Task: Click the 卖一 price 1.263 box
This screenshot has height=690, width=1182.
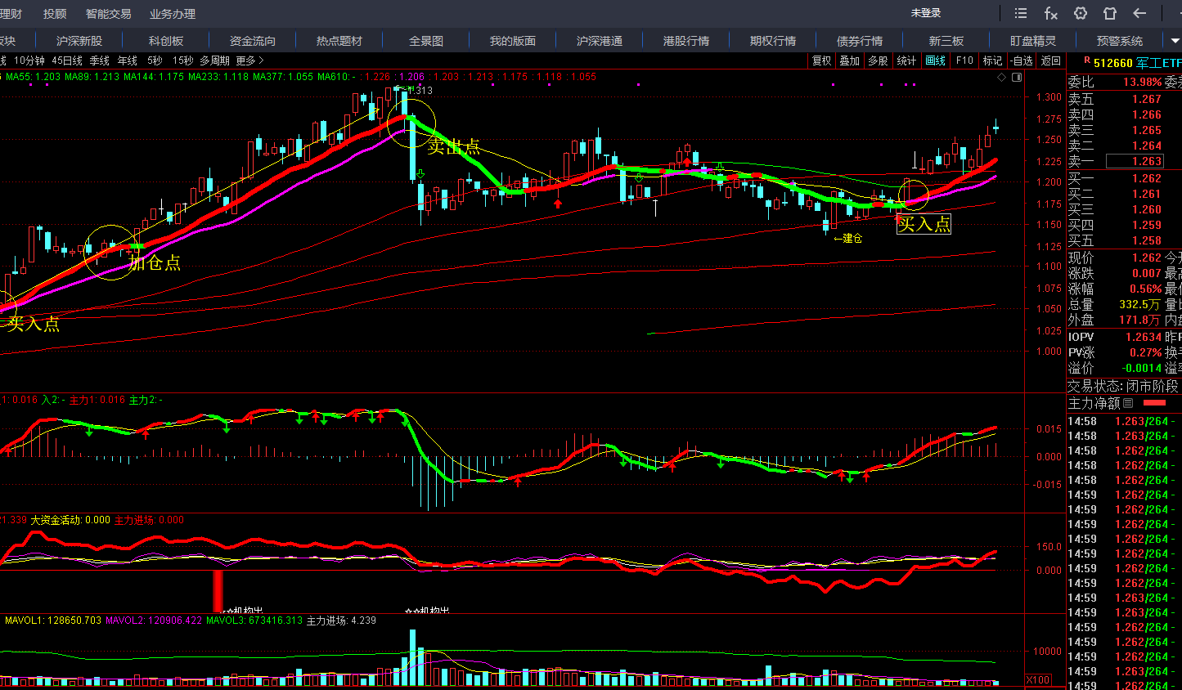Action: (1135, 161)
